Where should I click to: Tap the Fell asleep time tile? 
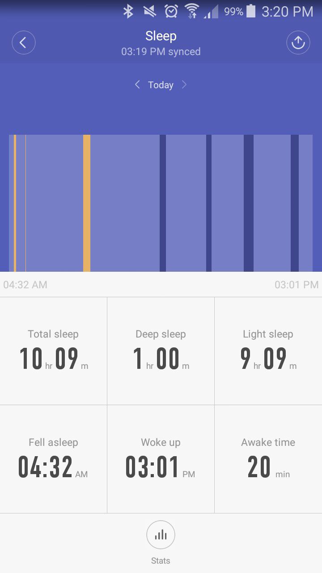tap(54, 459)
